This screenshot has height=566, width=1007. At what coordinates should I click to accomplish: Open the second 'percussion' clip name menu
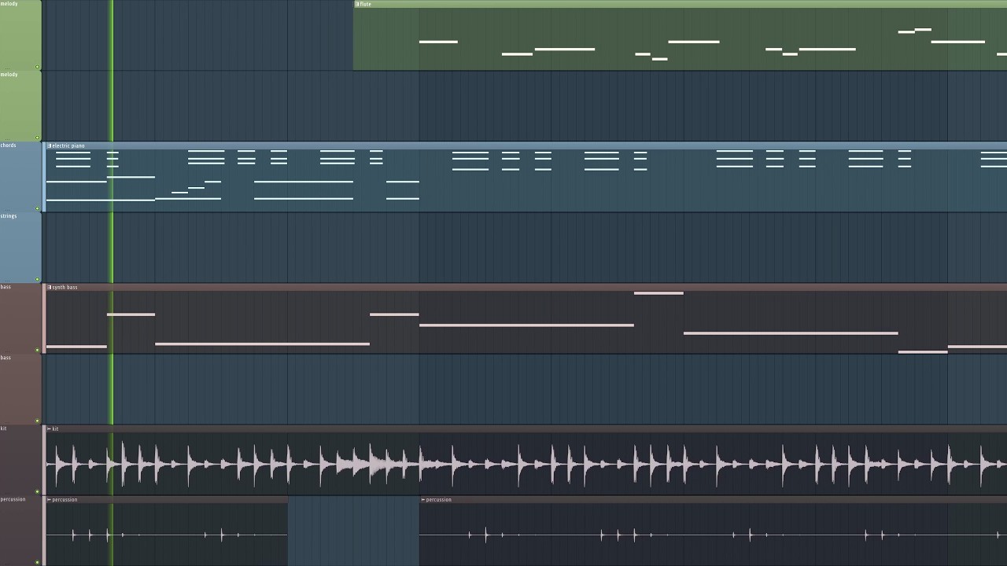439,499
